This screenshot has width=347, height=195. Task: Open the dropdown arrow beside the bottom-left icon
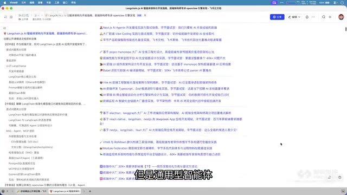click(7, 191)
